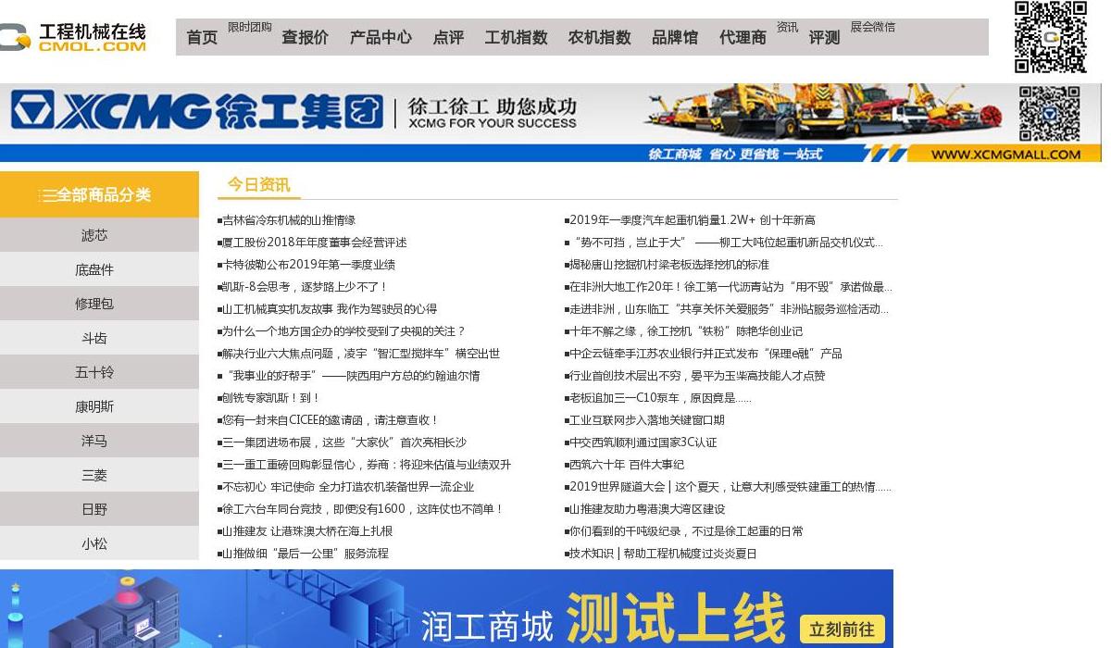This screenshot has height=648, width=1111.
Task: Open article 三一重工重磅回购彰显信心
Action: [x=364, y=465]
